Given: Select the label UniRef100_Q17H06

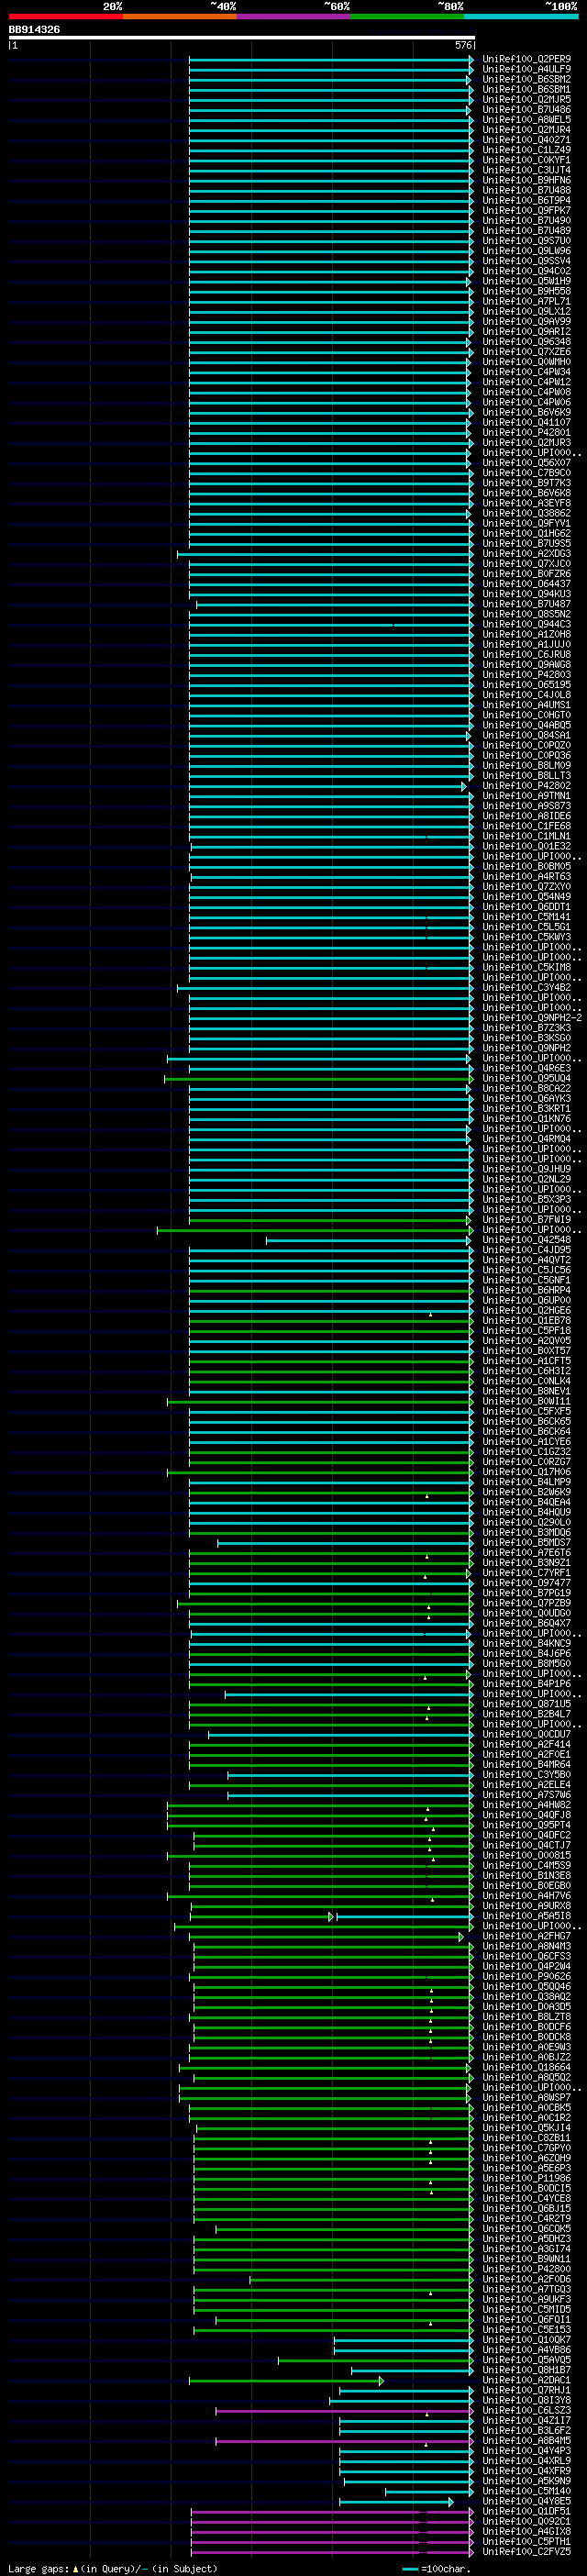Looking at the screenshot, I should (x=527, y=1472).
